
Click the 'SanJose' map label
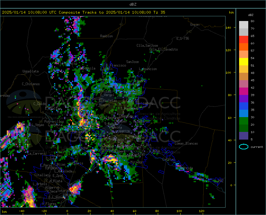click(x=132, y=62)
